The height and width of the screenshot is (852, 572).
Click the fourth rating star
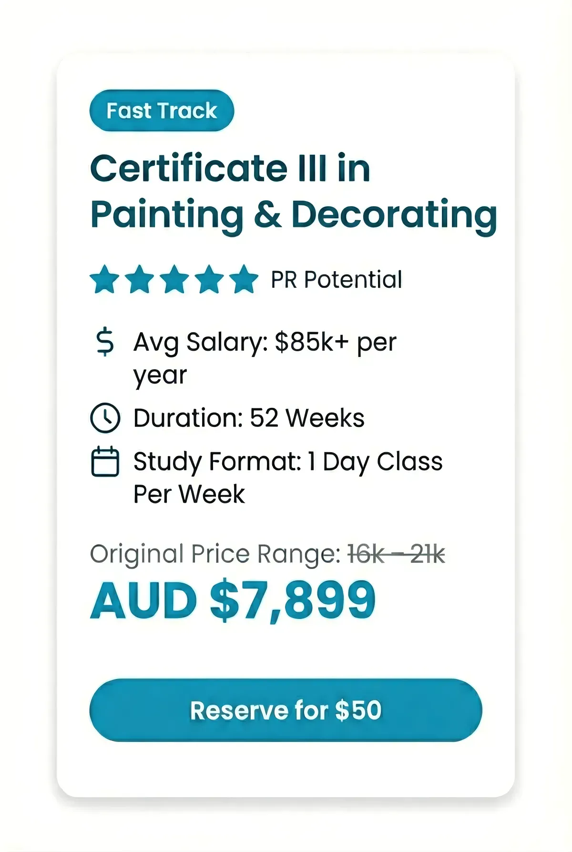pyautogui.click(x=209, y=279)
